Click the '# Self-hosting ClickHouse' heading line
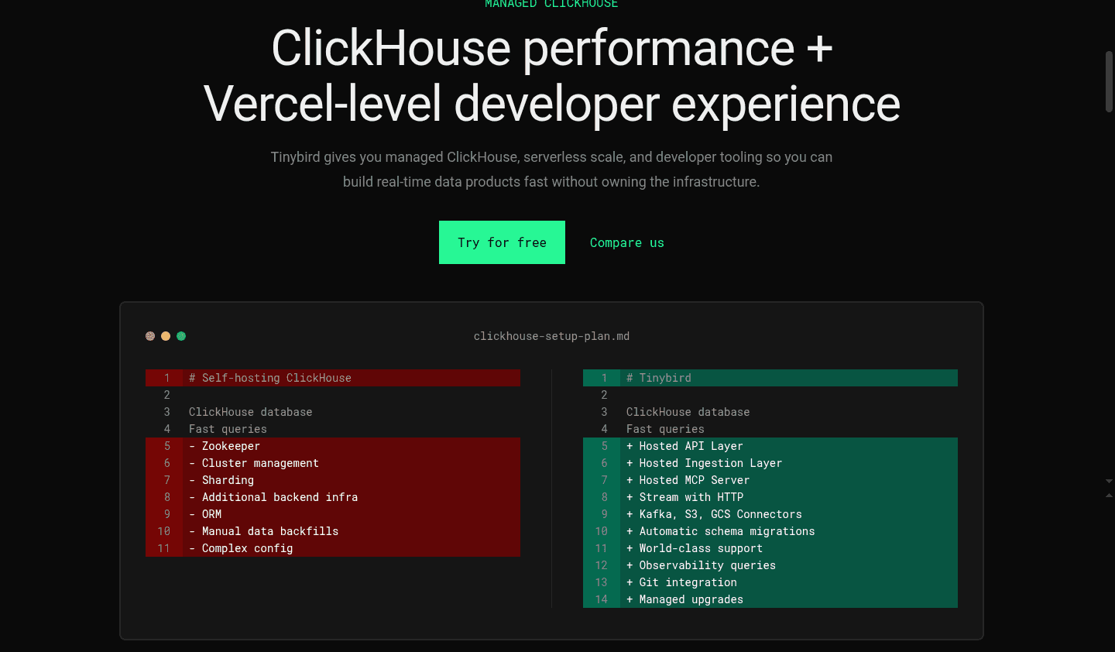Viewport: 1115px width, 652px height. tap(333, 378)
